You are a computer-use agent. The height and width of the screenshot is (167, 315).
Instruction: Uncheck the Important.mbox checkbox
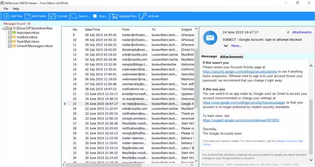10,33
